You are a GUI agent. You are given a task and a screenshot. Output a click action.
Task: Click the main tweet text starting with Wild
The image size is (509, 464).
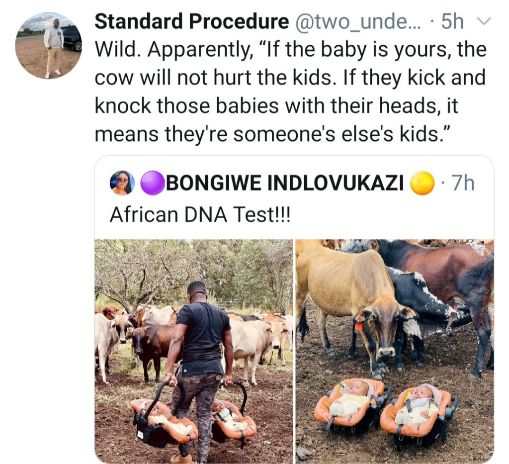click(x=290, y=92)
